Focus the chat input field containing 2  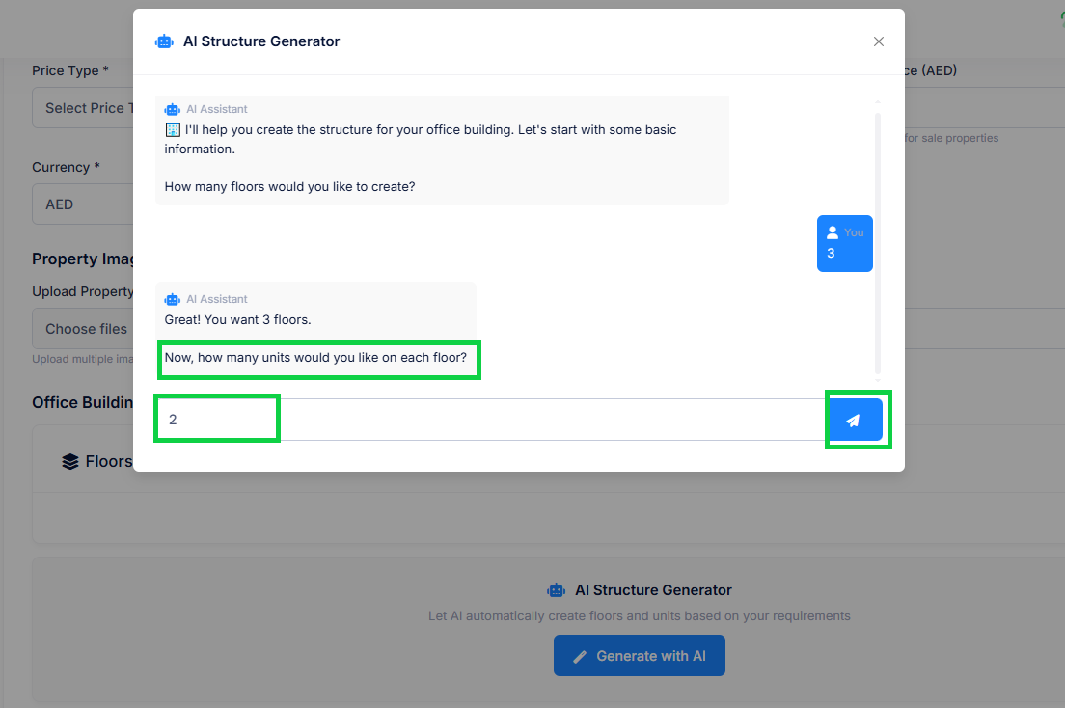pos(482,420)
